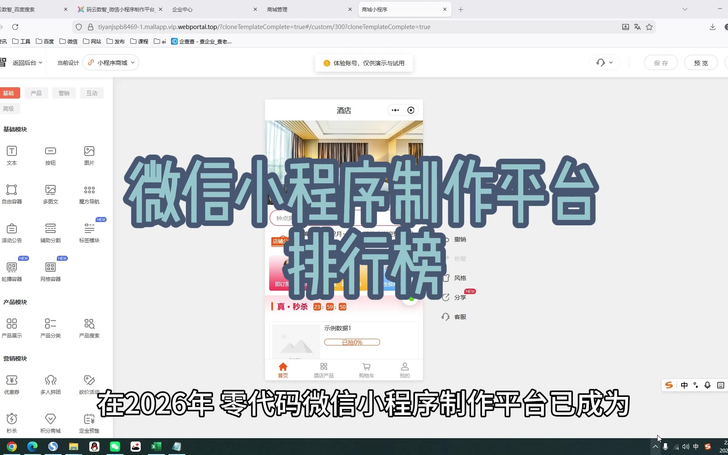
Task: Add a 文本 text module
Action: [x=12, y=155]
